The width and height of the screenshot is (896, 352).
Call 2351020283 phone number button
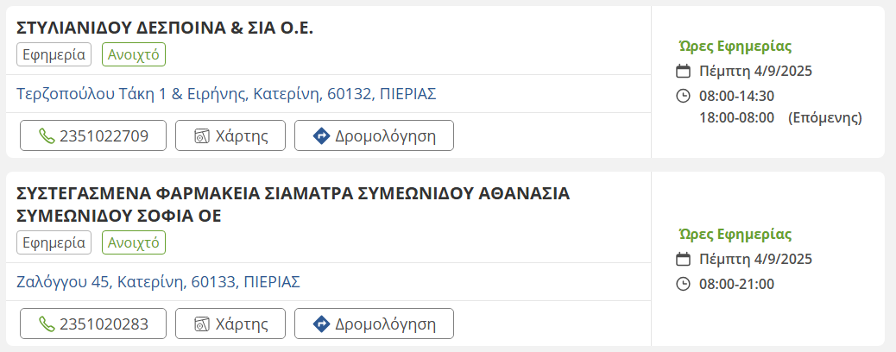click(x=93, y=324)
